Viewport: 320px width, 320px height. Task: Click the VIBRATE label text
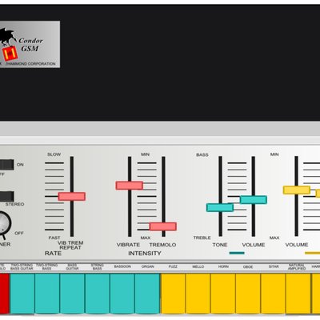point(128,245)
